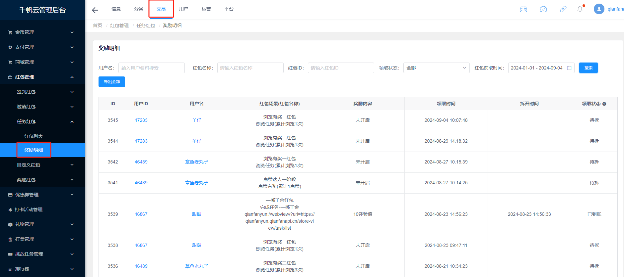Go to 红包管理 breadcrumb
The image size is (624, 277).
(119, 25)
